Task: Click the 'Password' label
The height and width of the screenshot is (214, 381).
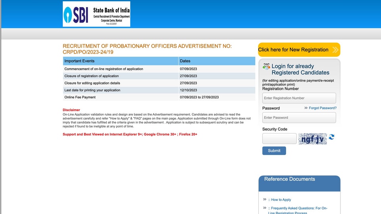Action: coord(271,108)
